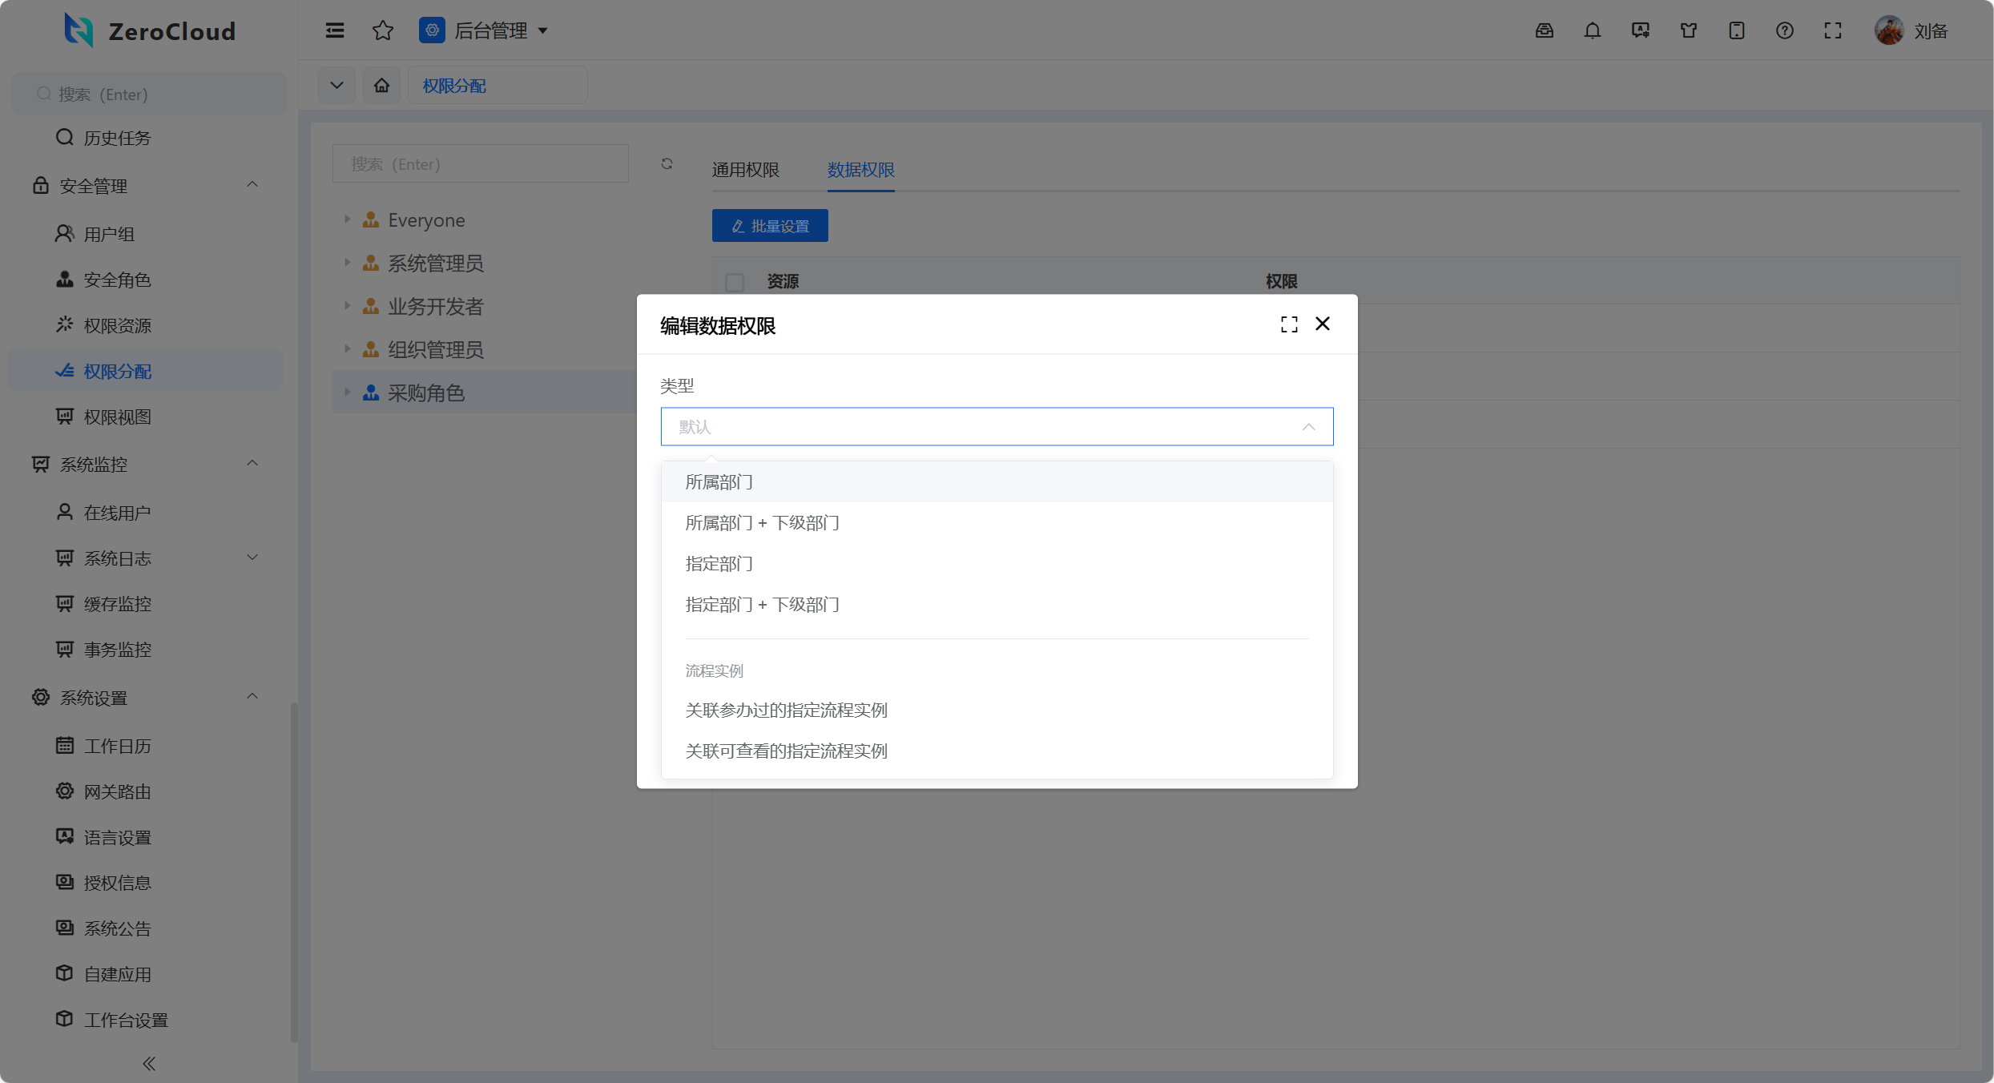
Task: Switch to the 通用权限 tab
Action: (x=745, y=170)
